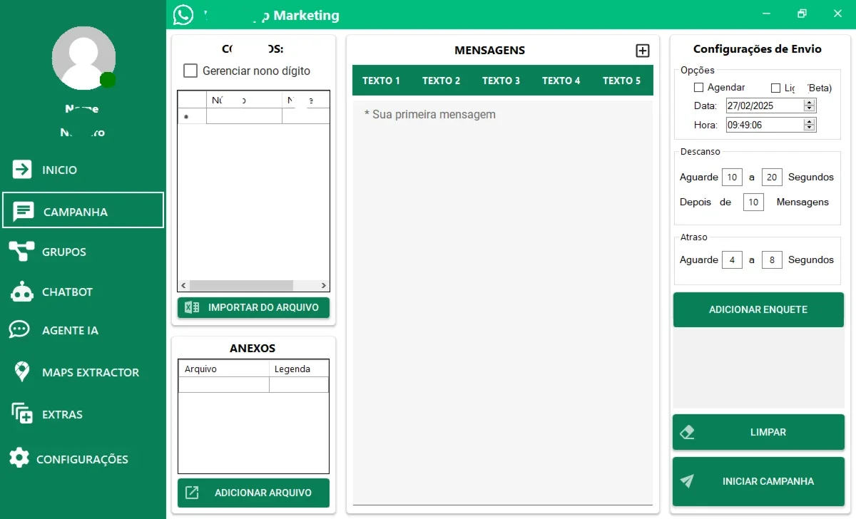
Task: Increase the Hora field with up arrow
Action: pyautogui.click(x=810, y=121)
